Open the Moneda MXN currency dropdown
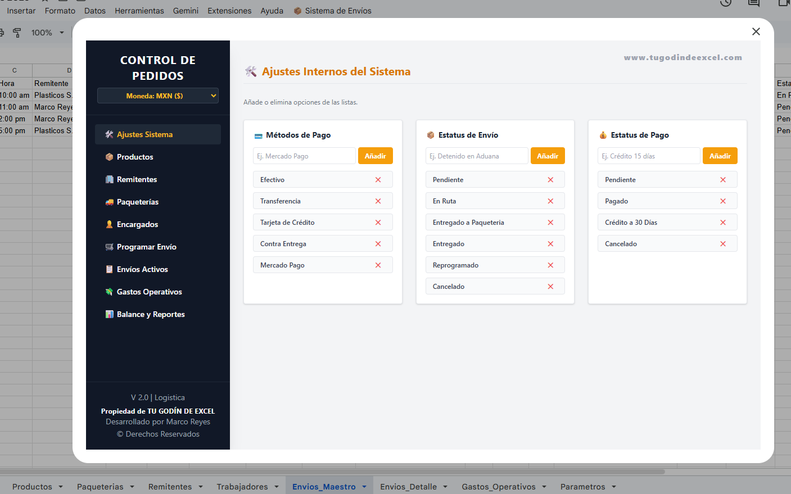 tap(158, 96)
